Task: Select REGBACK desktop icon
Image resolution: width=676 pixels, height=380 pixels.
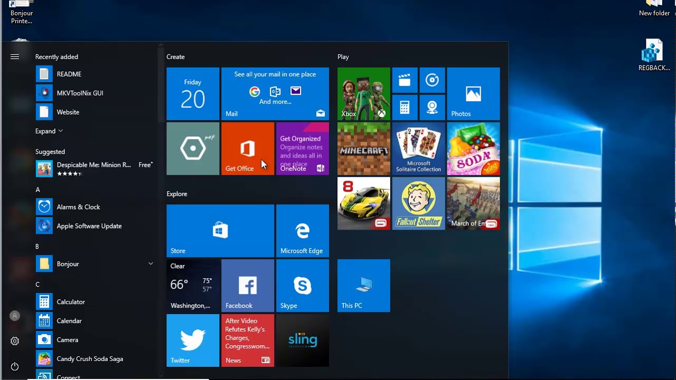Action: click(x=654, y=55)
